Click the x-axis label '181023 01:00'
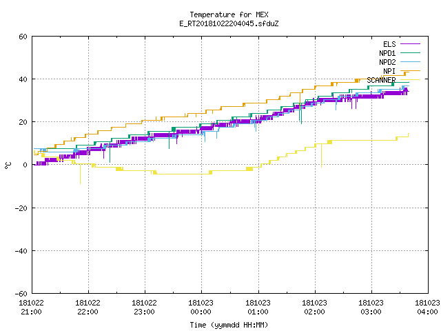This screenshot has width=441, height=331. [x=258, y=308]
